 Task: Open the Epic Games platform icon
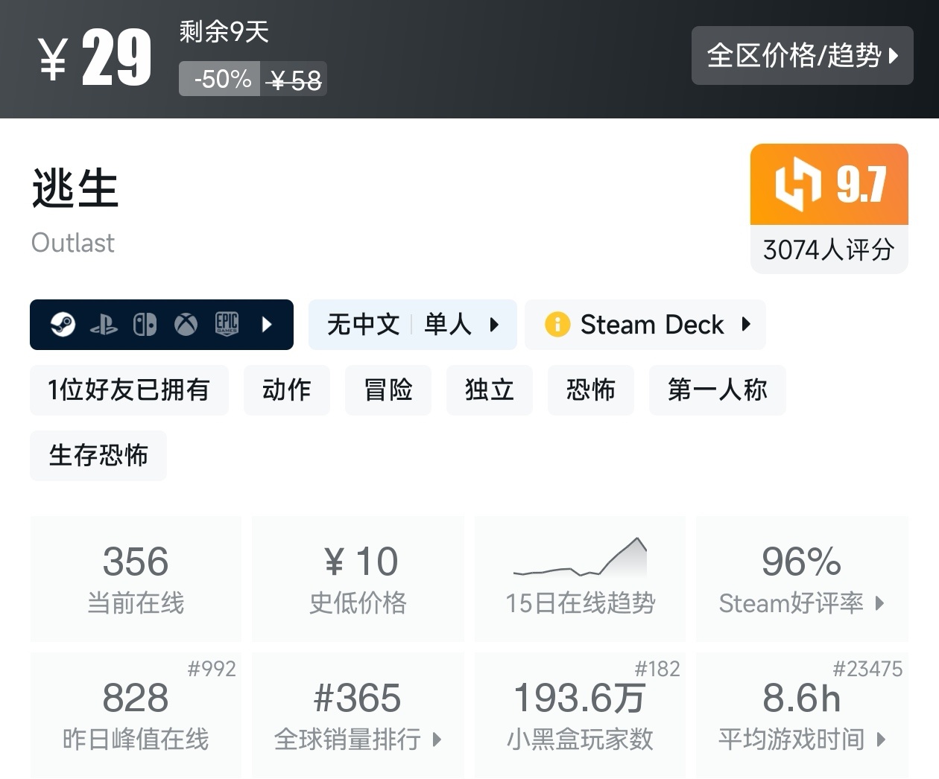(x=226, y=325)
